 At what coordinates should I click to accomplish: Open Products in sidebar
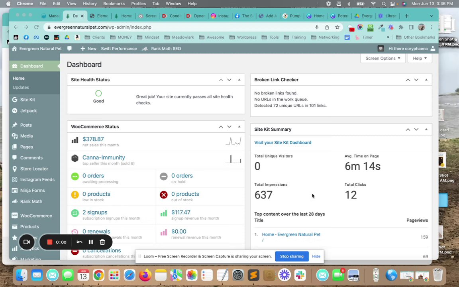point(29,226)
